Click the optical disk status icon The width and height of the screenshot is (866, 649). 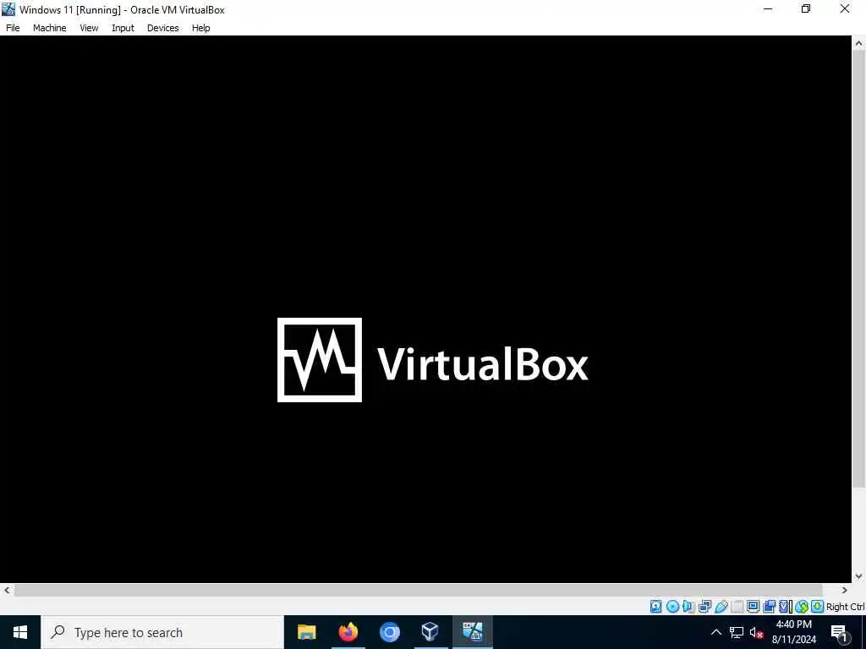tap(672, 607)
